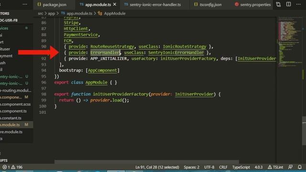
Task: Open the -routing.module file in Explorer
Action: click(x=16, y=90)
